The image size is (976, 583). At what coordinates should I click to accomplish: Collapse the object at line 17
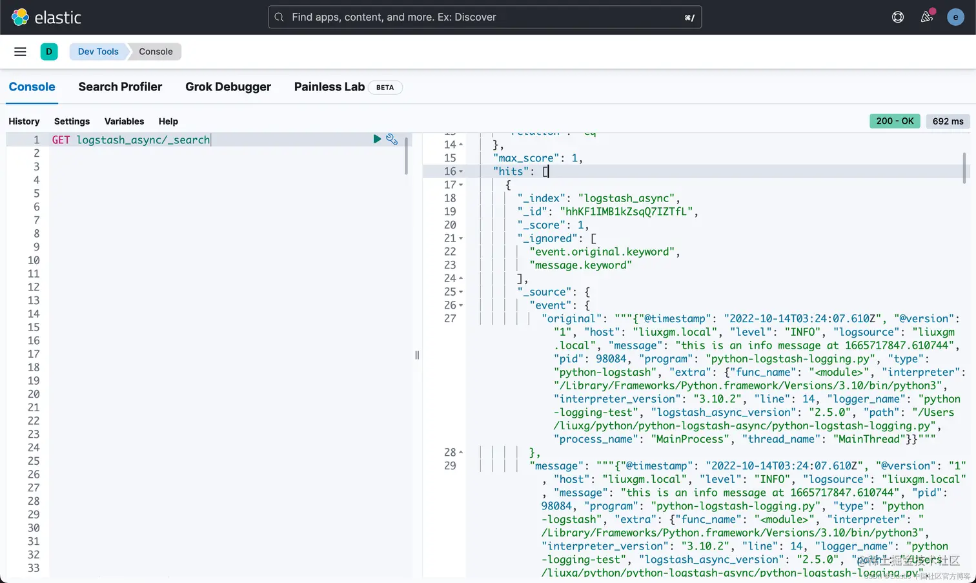click(x=461, y=185)
